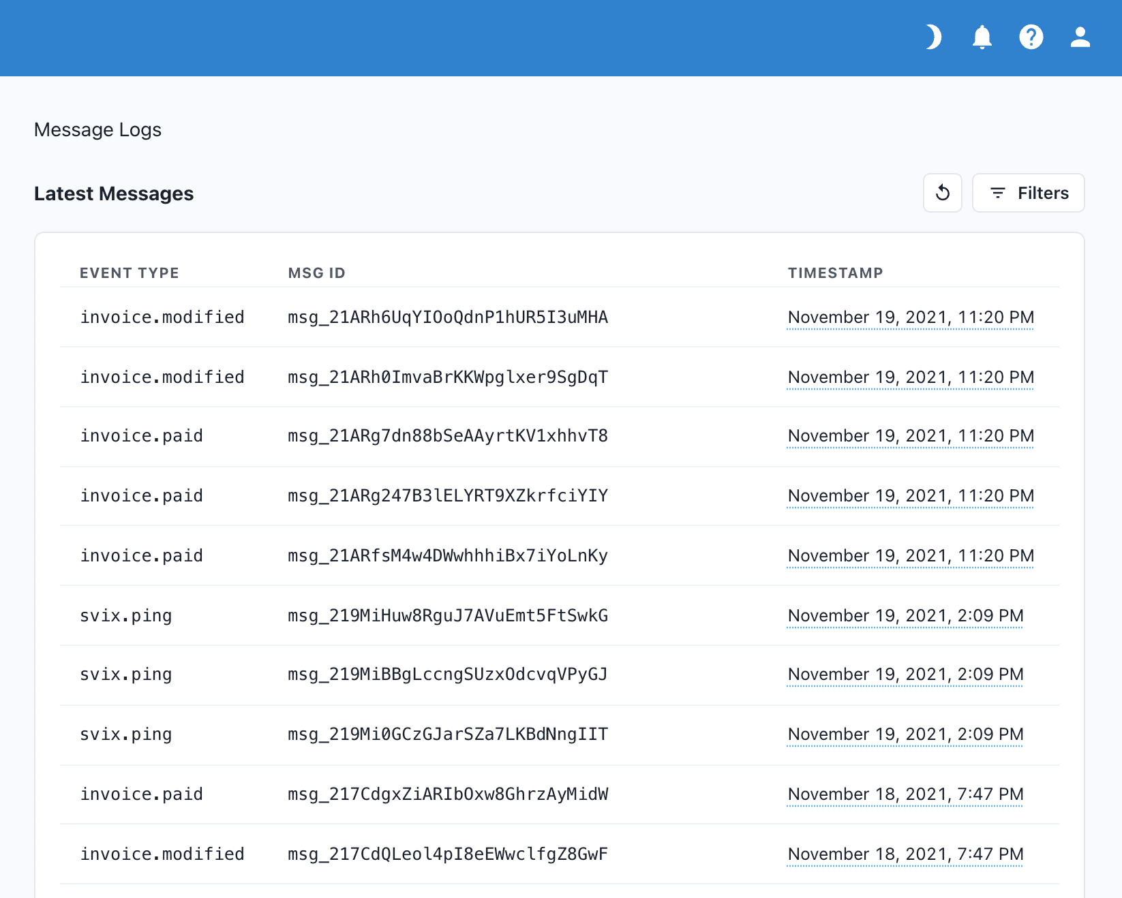Open help using the question mark icon
The image size is (1122, 898).
[1031, 37]
